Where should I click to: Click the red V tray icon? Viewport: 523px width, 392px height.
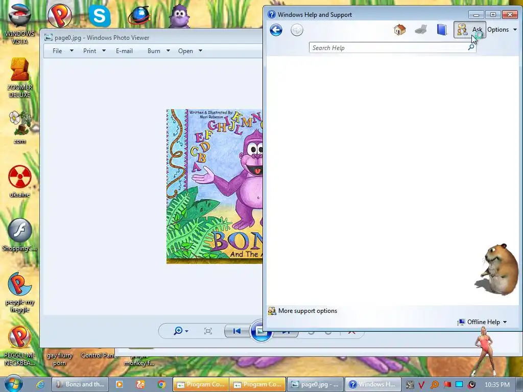click(x=421, y=385)
